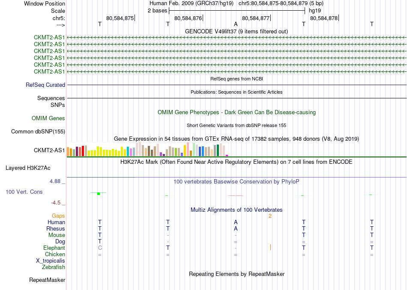Image resolution: width=407 pixels, height=290 pixels.
Task: Open the 'OMIM Genes' track label
Action: coord(48,118)
